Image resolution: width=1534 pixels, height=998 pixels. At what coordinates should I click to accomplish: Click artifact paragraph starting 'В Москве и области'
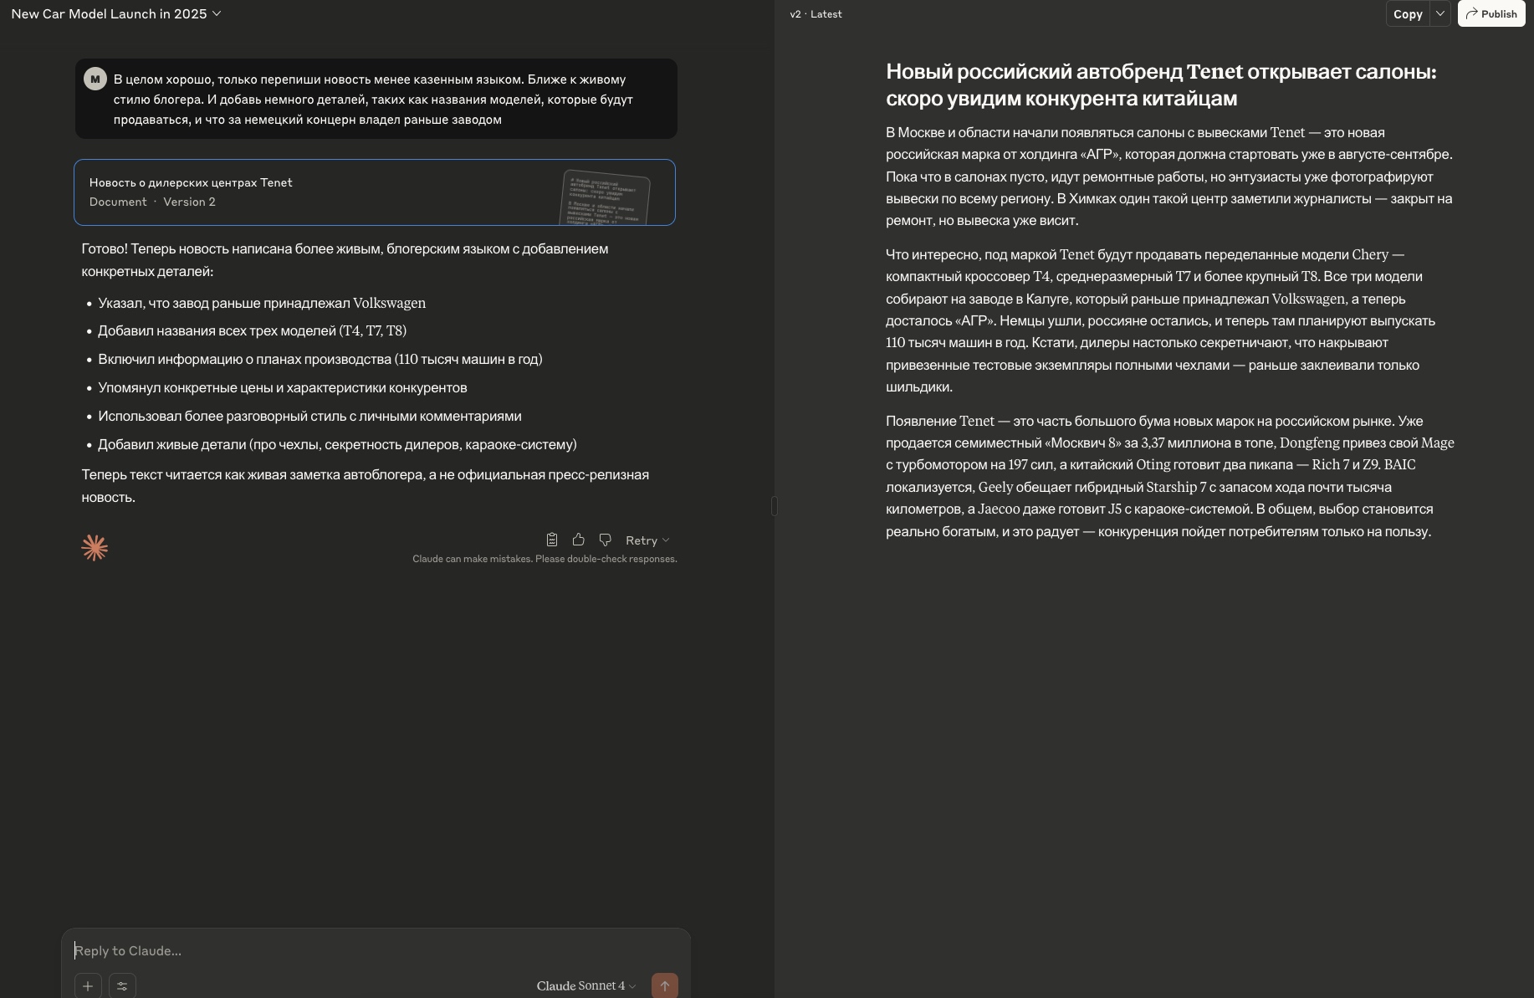coord(1169,177)
